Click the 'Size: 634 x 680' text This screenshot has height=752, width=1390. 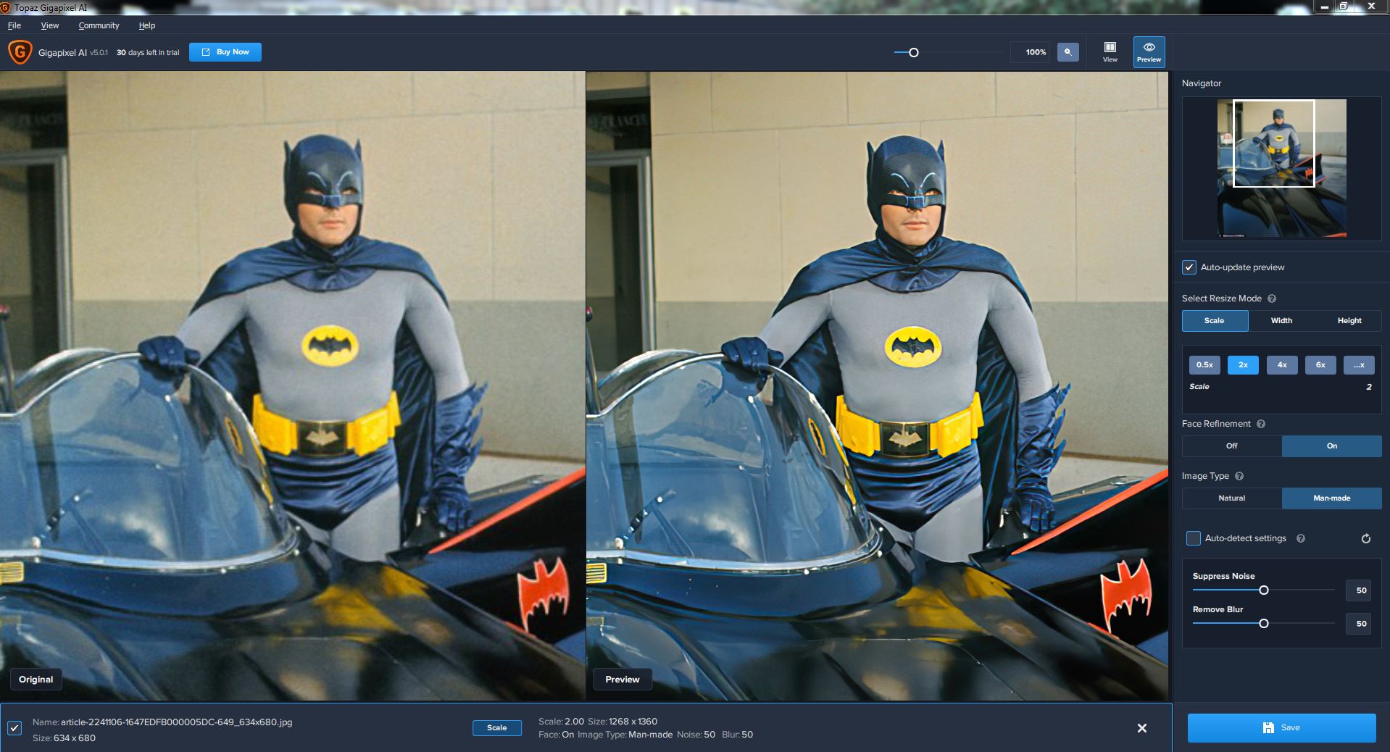[x=64, y=738]
